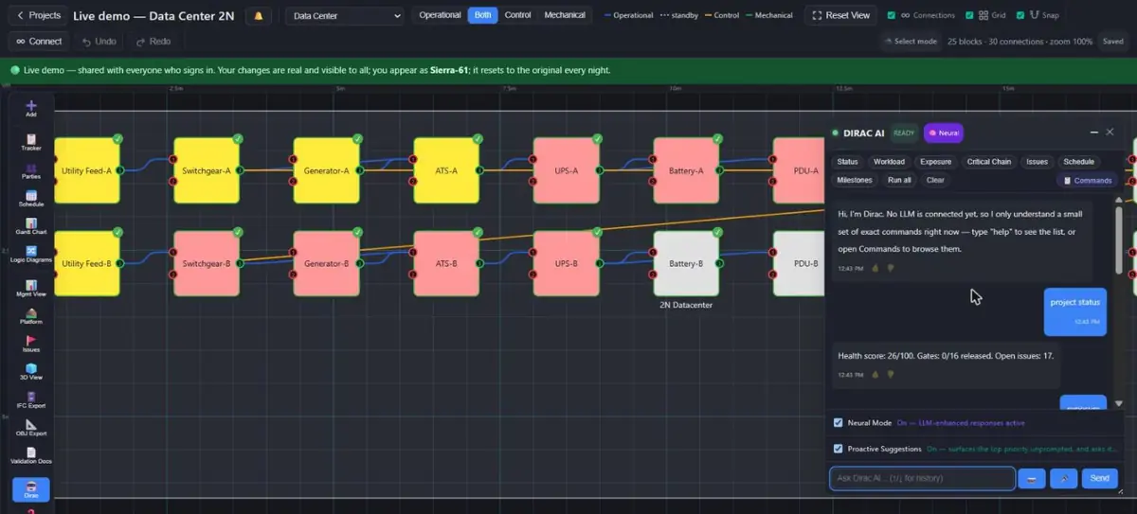Click the keyboard icon button beside Send
The height and width of the screenshot is (514, 1137).
[1031, 478]
